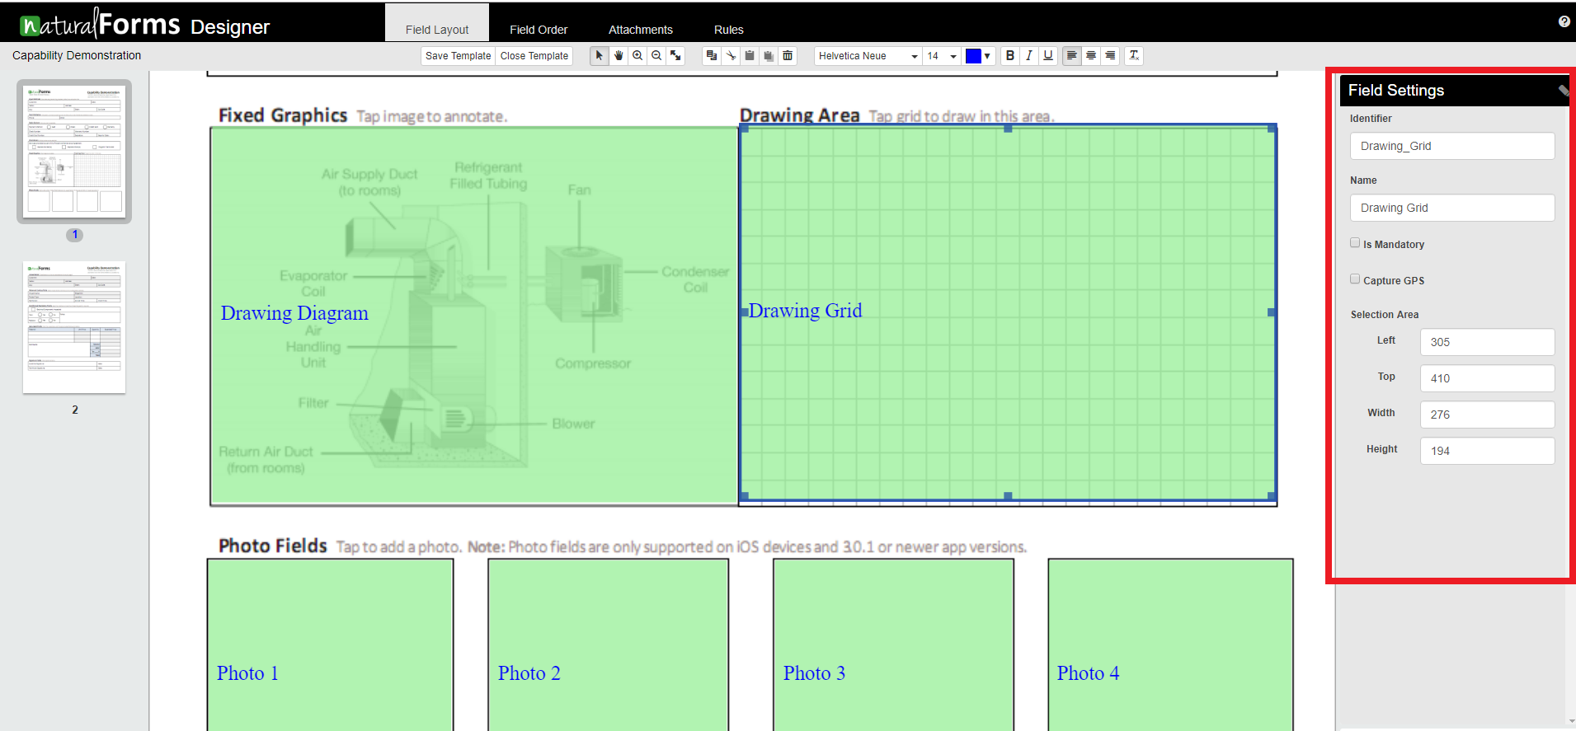Image resolution: width=1576 pixels, height=731 pixels.
Task: Click the second paste clipboard icon
Action: [x=769, y=56]
